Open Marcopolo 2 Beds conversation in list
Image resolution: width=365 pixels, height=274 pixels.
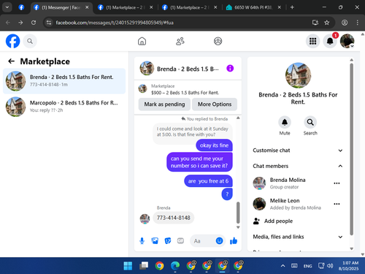64,107
